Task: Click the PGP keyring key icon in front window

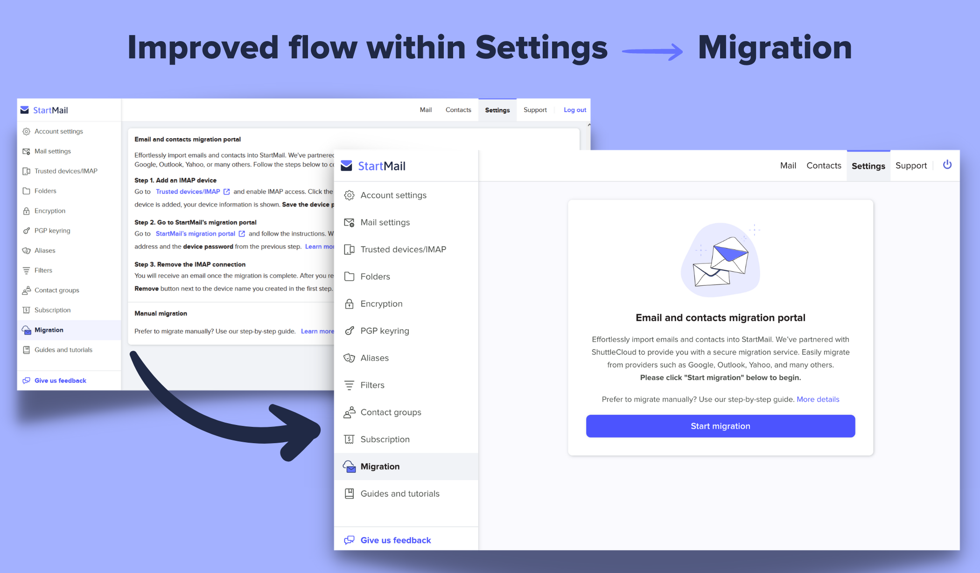Action: pos(349,331)
